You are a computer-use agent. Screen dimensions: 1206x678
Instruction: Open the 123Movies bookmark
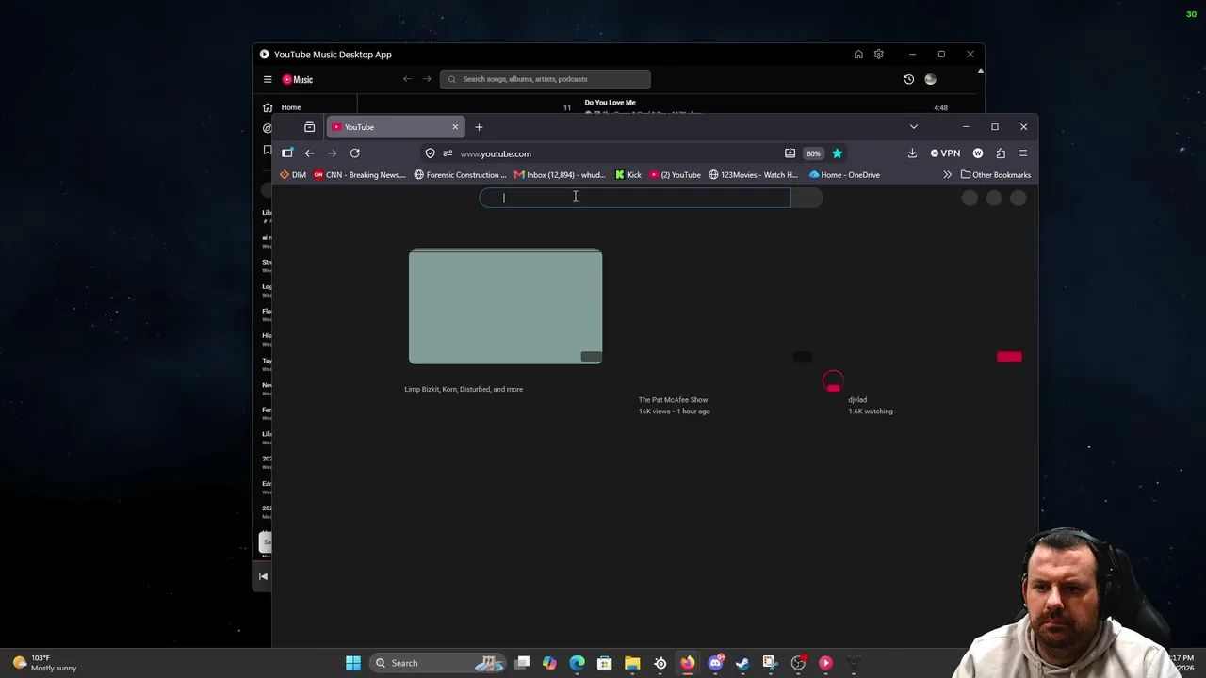point(753,175)
